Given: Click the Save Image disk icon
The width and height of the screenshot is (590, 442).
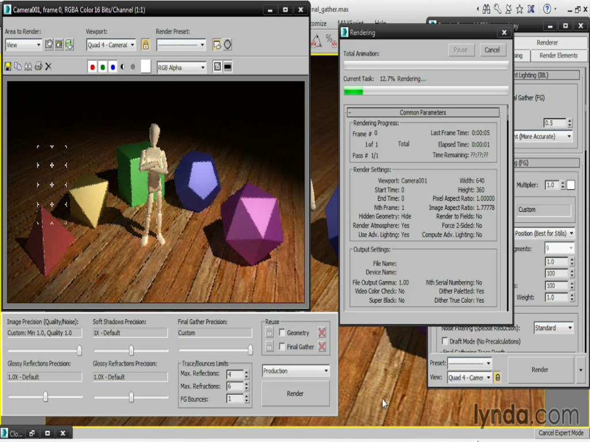Looking at the screenshot, I should tap(8, 67).
